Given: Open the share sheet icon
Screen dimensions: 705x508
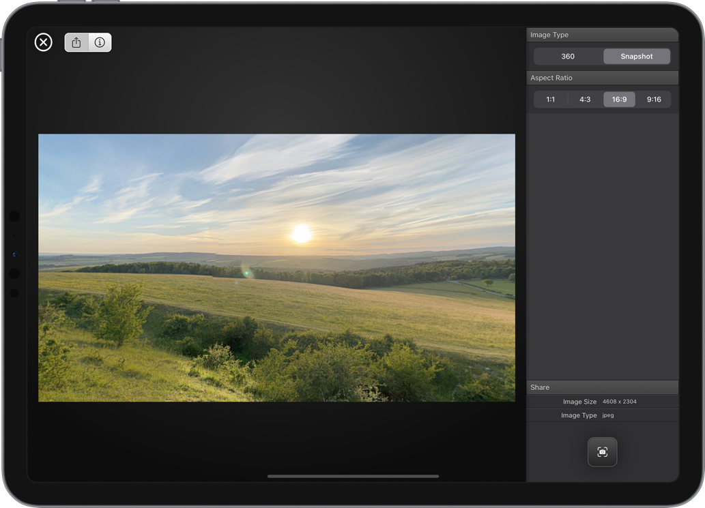Looking at the screenshot, I should pyautogui.click(x=76, y=42).
